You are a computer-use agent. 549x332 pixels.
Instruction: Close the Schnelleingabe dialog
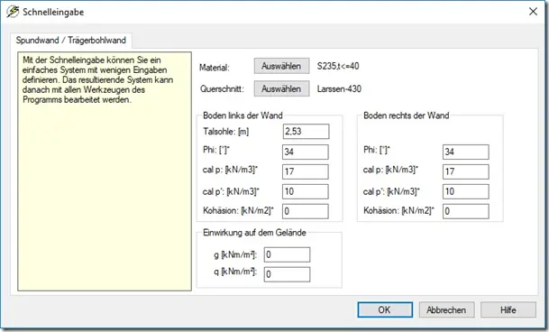click(x=533, y=12)
